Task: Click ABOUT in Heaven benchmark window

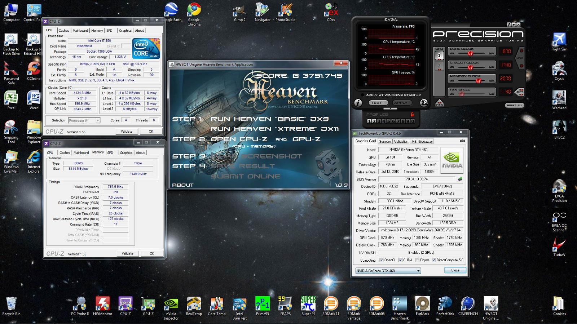Action: click(183, 185)
